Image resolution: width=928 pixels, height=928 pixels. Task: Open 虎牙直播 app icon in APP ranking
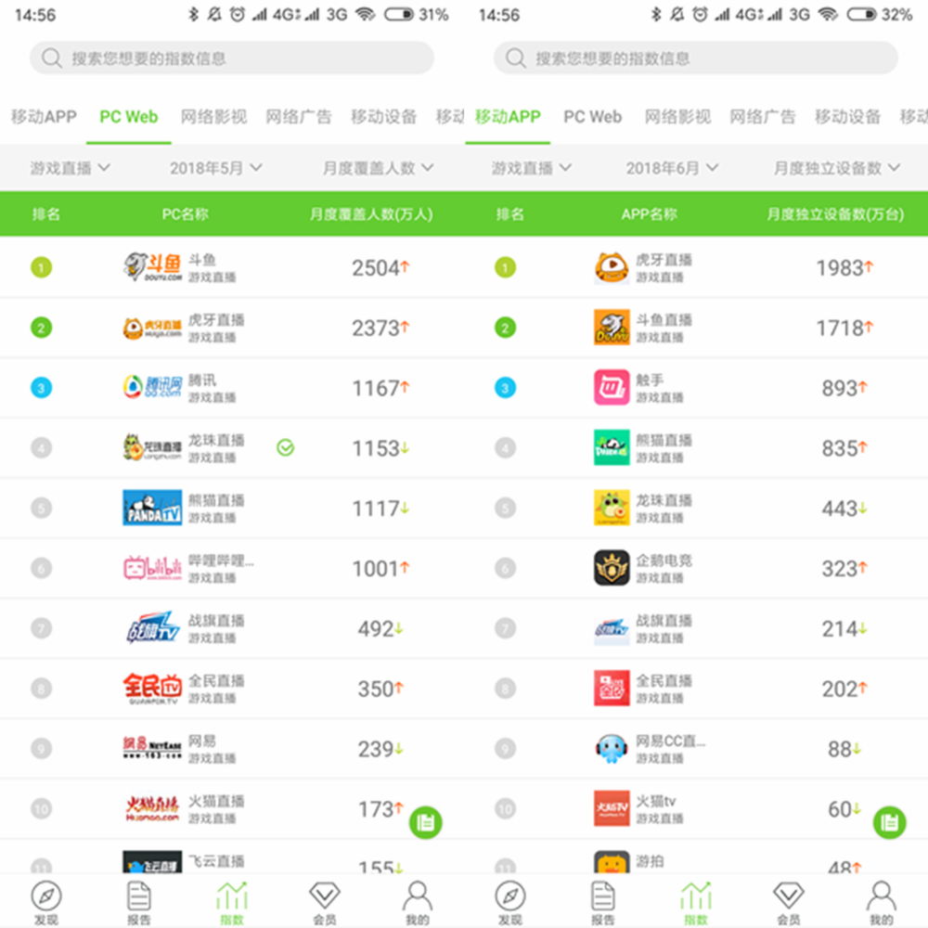click(612, 267)
